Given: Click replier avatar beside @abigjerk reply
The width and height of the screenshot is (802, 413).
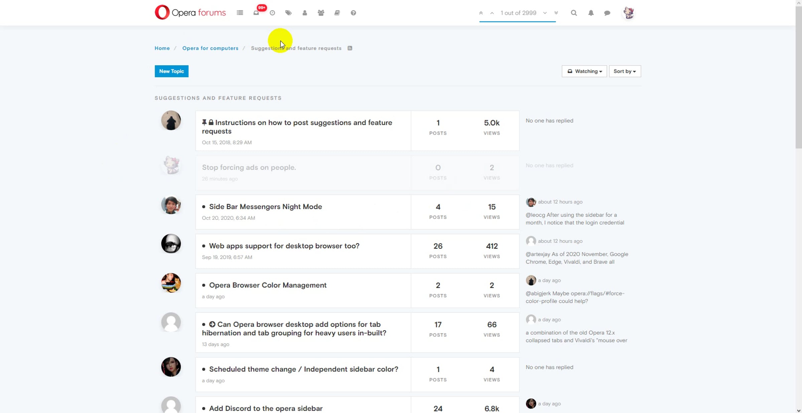Looking at the screenshot, I should click(x=531, y=280).
